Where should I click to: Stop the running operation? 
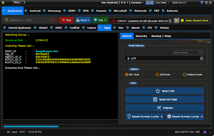click(x=66, y=20)
